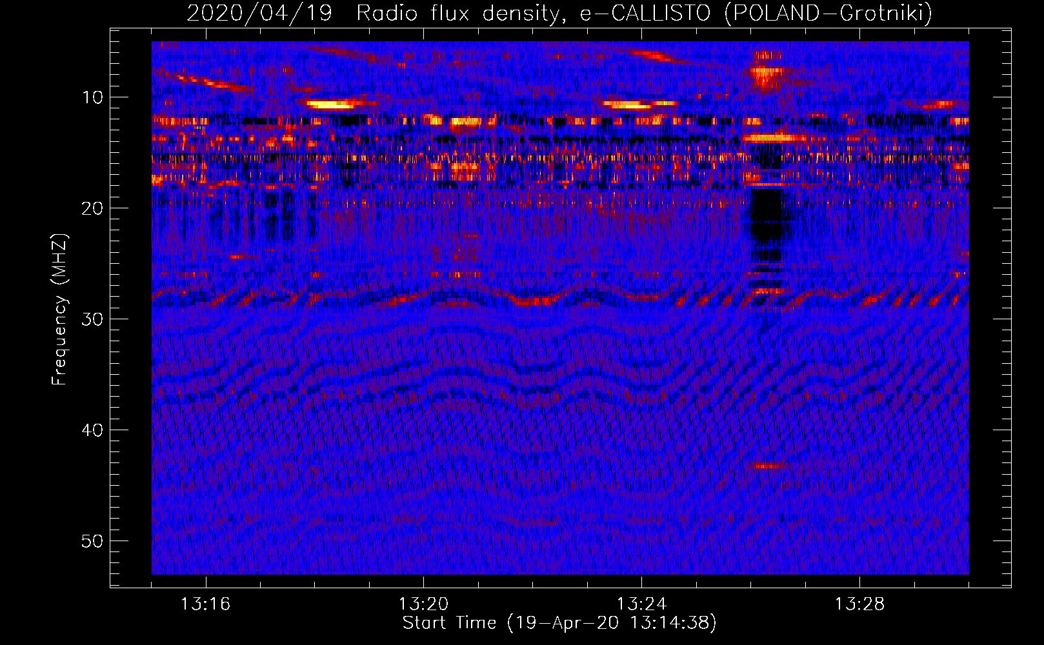
Task: Click the plot title mentioning e-CALLISTO POLAND-Grotniki
Action: point(559,13)
